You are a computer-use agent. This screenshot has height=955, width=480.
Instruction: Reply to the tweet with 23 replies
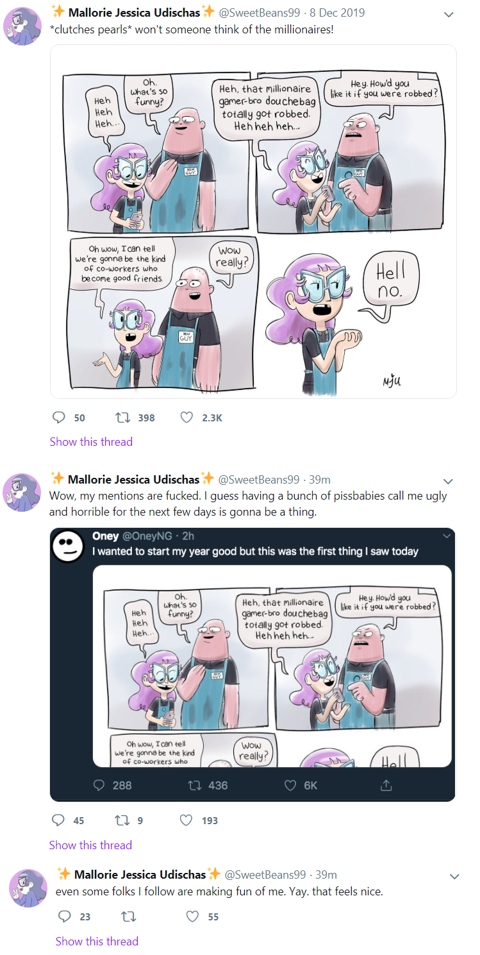tap(64, 917)
